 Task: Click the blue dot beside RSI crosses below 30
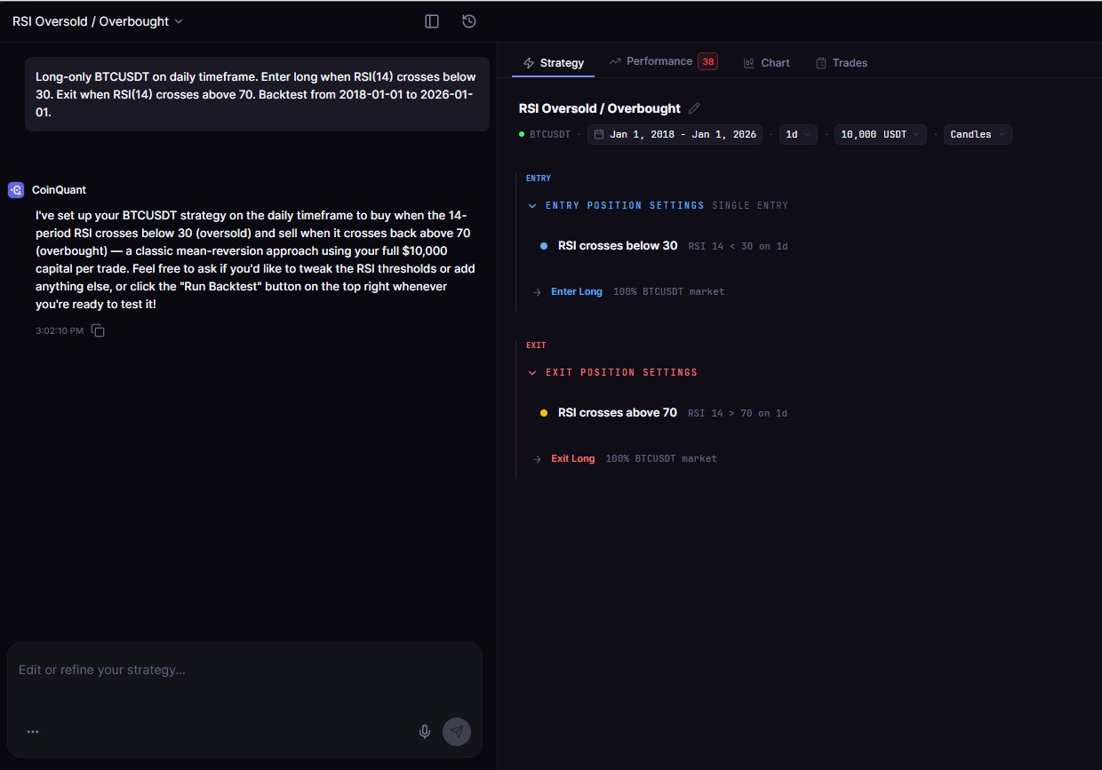544,246
